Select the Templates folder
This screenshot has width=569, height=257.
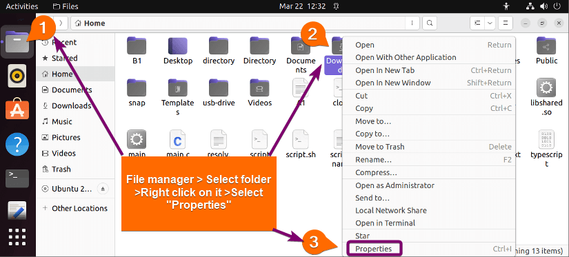177,97
